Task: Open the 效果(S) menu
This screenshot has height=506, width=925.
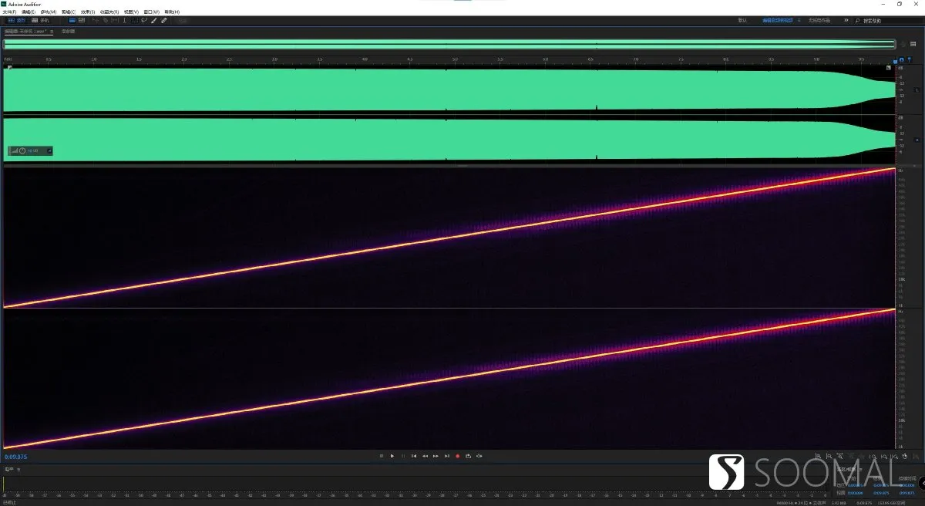Action: click(x=88, y=12)
